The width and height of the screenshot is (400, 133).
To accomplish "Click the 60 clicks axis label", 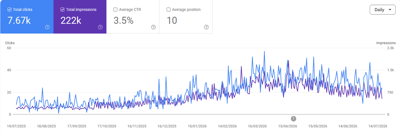I will click(x=9, y=48).
